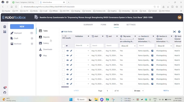Screen dimensions: 184x102
Task: Select the fourth row checkbox
Action: pyautogui.click(x=64, y=65)
